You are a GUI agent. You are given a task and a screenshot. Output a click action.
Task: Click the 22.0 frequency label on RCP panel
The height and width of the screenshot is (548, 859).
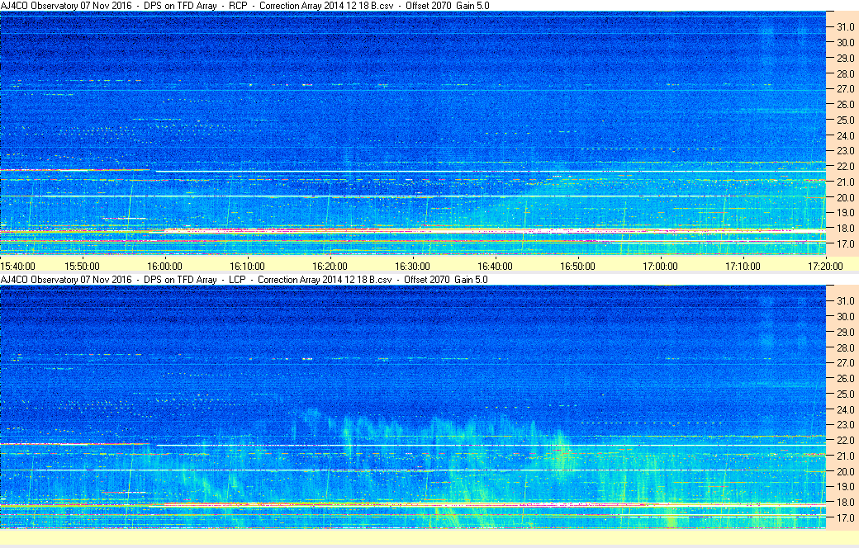(845, 167)
